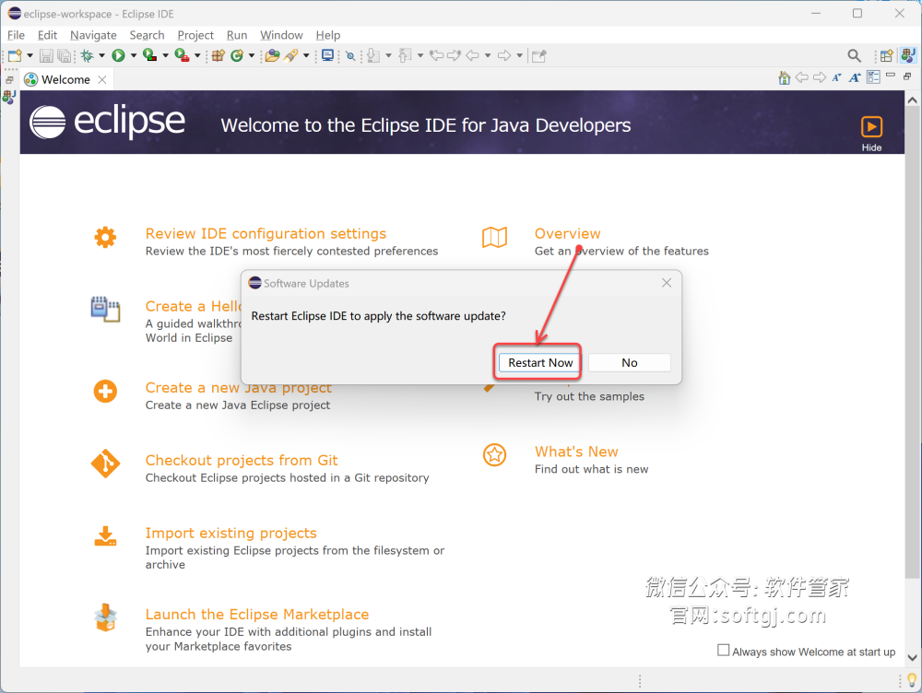Close the Software Updates dialog
Screen dimensions: 922x693
click(x=667, y=283)
